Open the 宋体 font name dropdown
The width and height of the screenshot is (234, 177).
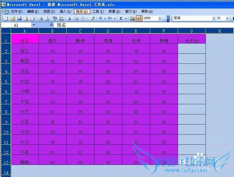click(214, 18)
